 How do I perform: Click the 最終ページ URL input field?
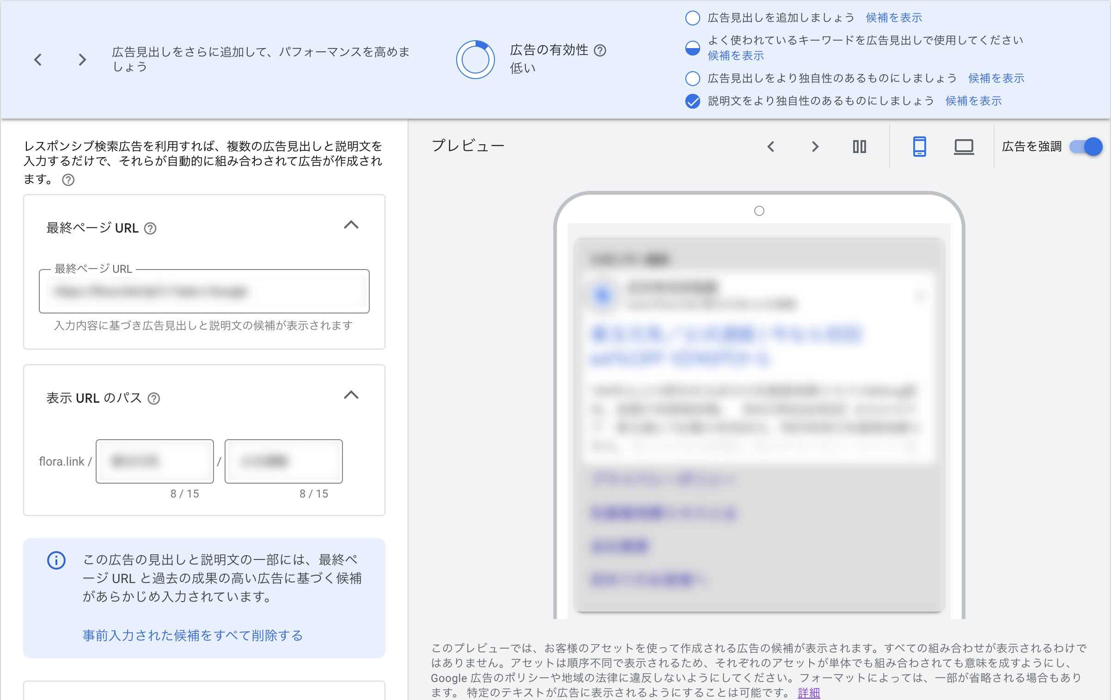pos(204,291)
